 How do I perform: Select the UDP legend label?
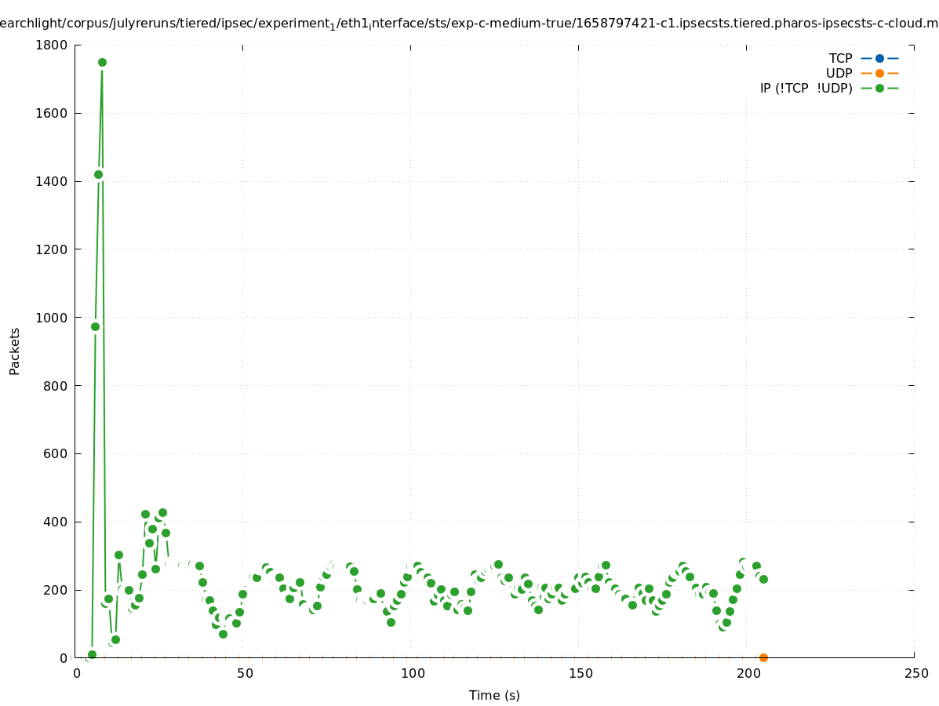[x=839, y=73]
